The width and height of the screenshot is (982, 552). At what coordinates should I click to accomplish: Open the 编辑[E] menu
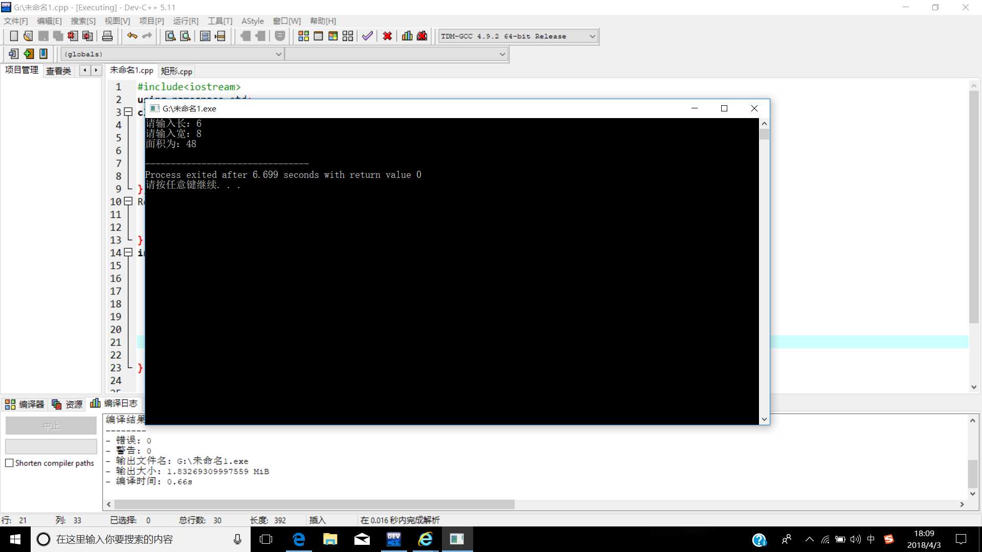click(x=49, y=21)
